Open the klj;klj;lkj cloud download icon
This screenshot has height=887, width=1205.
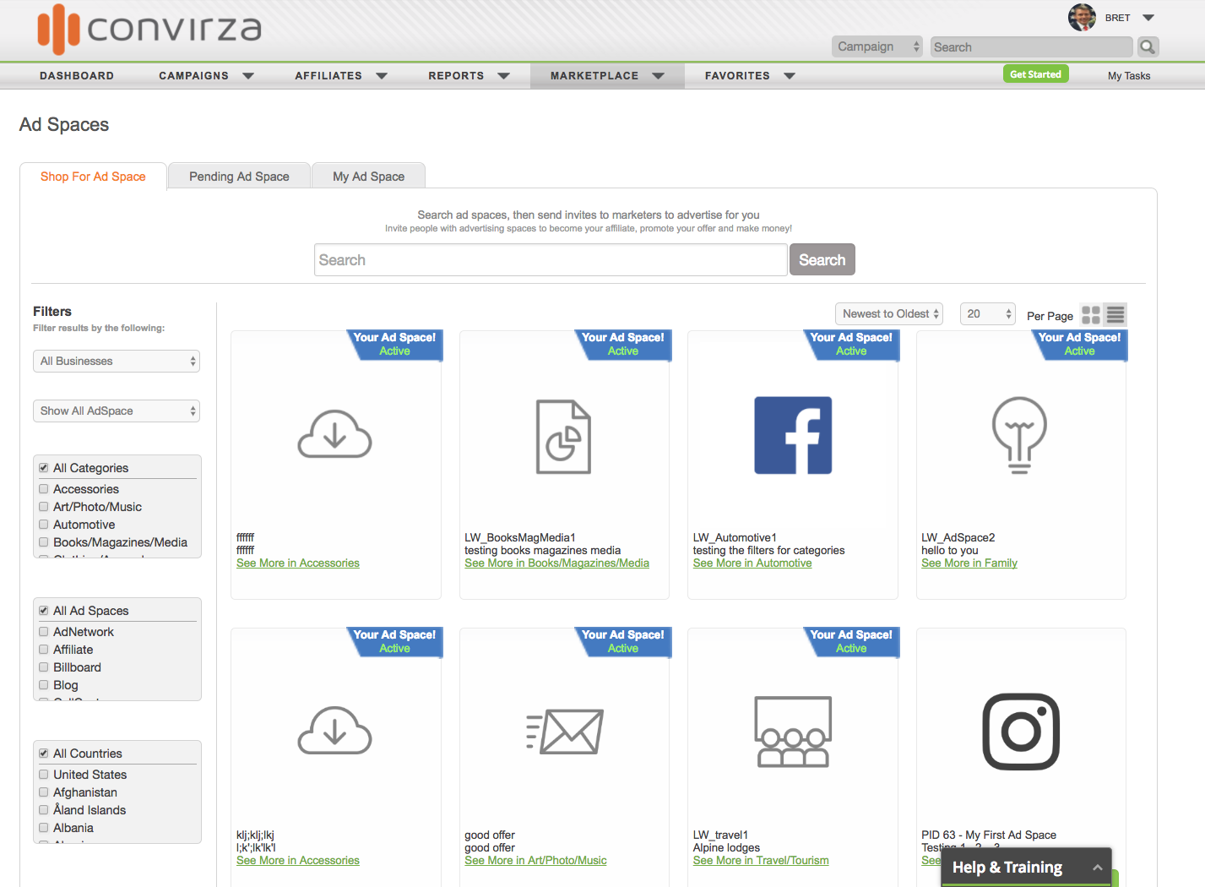pyautogui.click(x=335, y=731)
